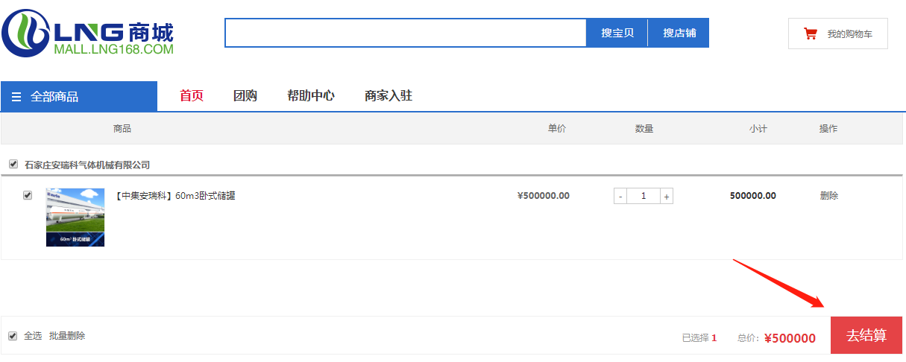
Task: Click the shopping cart icon
Action: pos(810,34)
